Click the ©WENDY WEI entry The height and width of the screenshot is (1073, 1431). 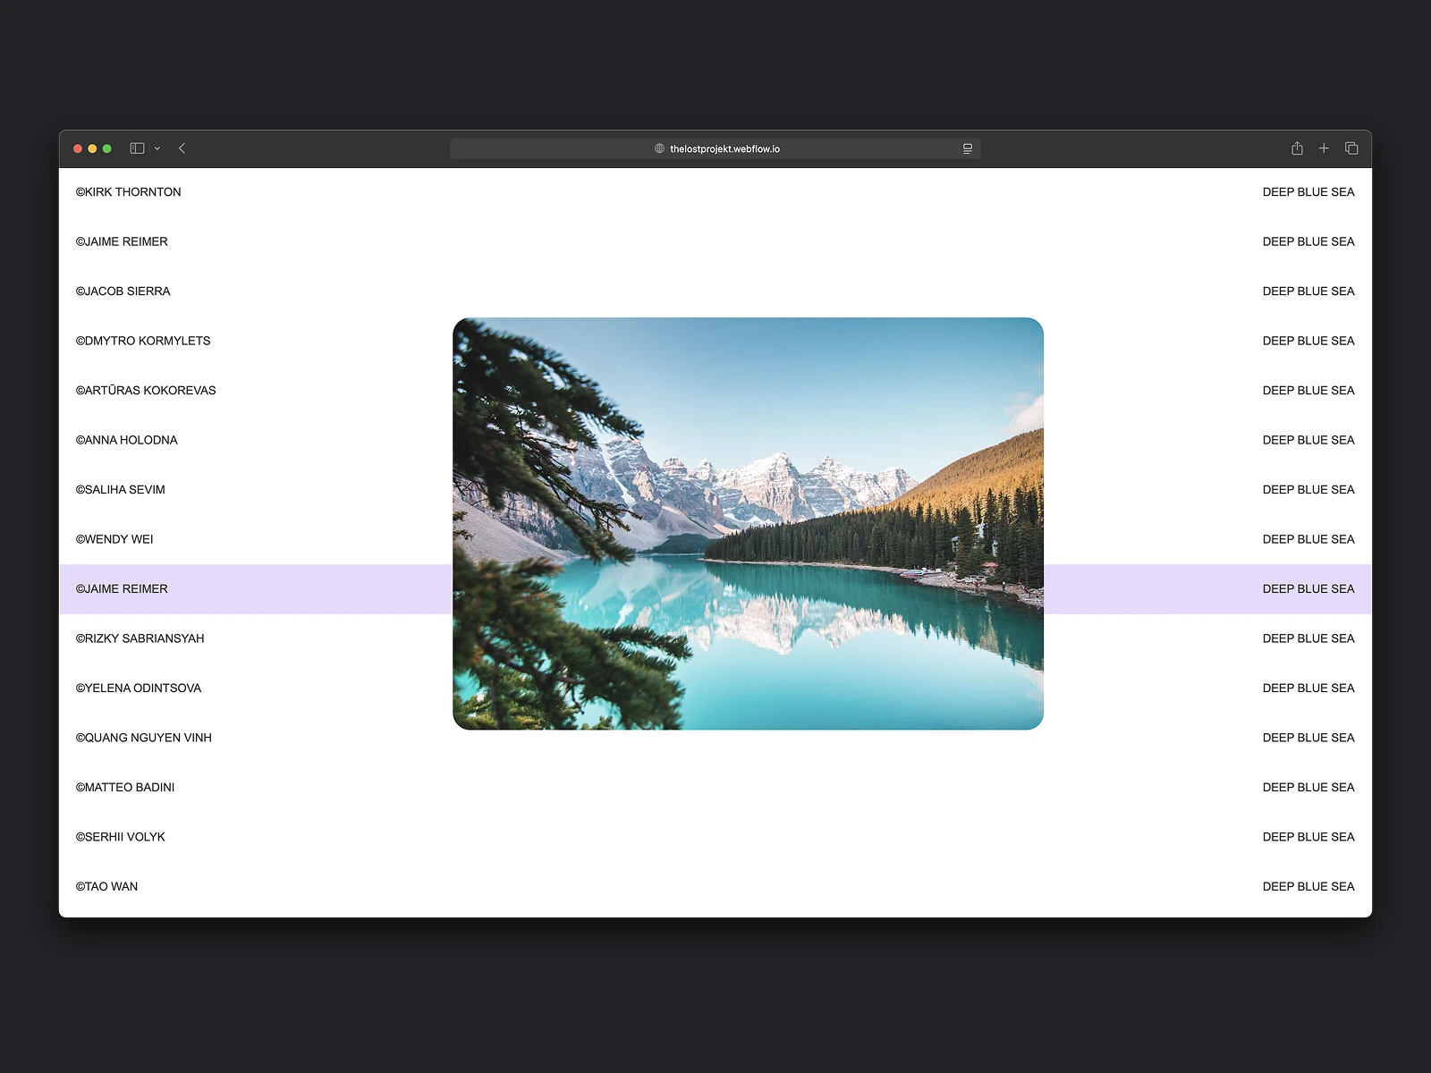pyautogui.click(x=114, y=538)
